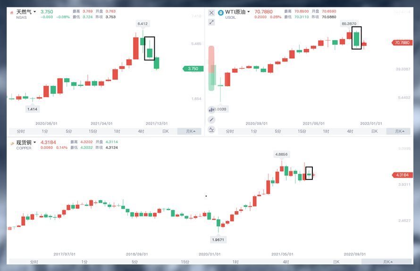Click the 6.412 high label on natural gas chart
Image resolution: width=420 pixels, height=271 pixels.
point(143,24)
